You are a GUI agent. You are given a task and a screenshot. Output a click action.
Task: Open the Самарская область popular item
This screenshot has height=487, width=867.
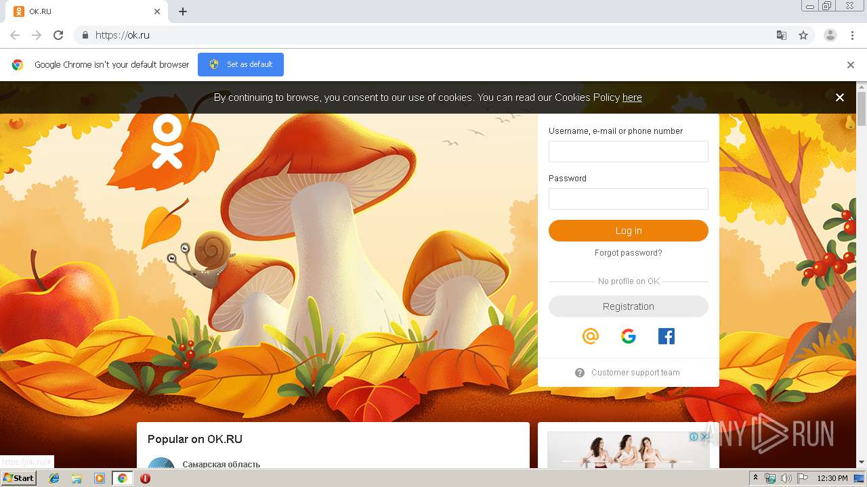click(221, 464)
